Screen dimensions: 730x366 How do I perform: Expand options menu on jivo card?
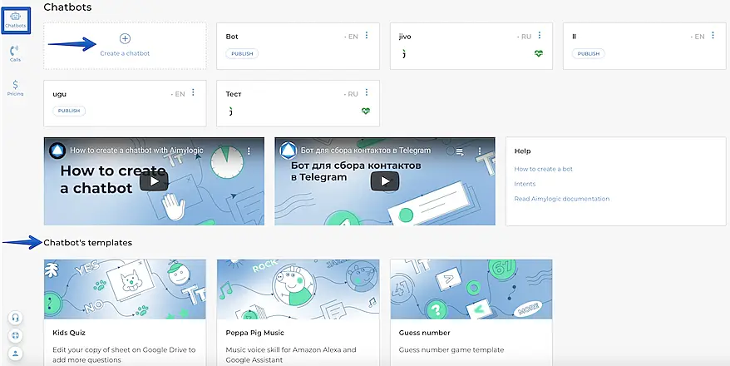539,36
